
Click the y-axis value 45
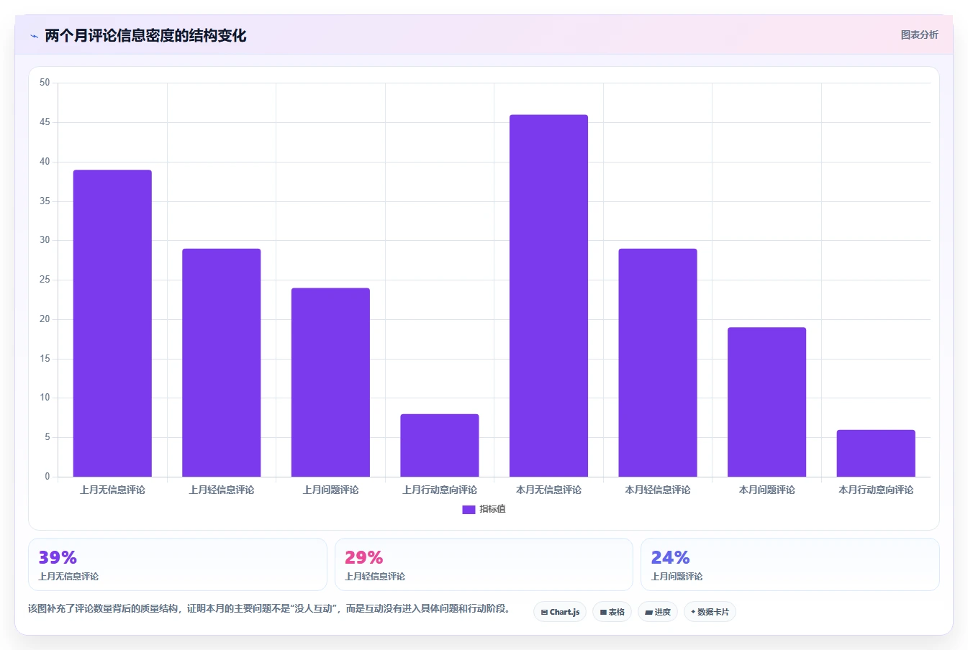pos(45,122)
